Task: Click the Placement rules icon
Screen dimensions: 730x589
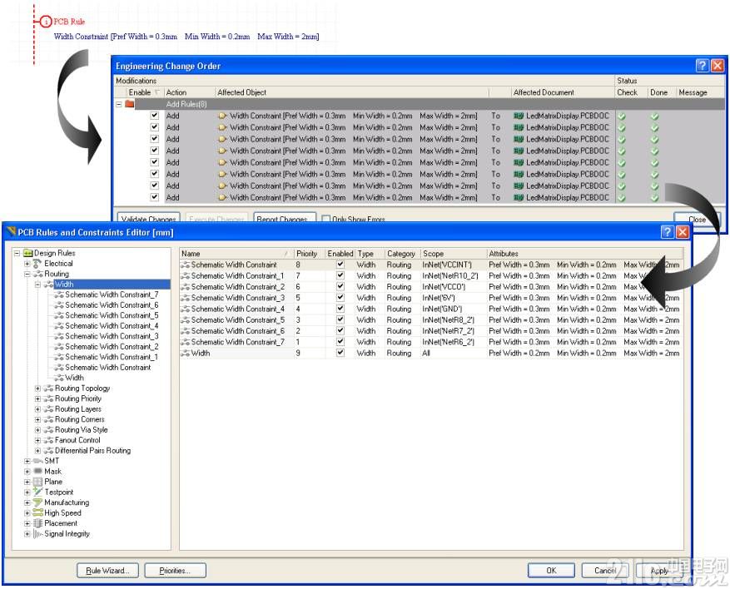Action: pos(37,524)
